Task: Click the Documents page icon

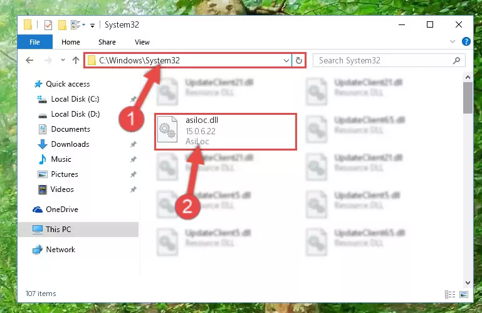Action: 43,129
